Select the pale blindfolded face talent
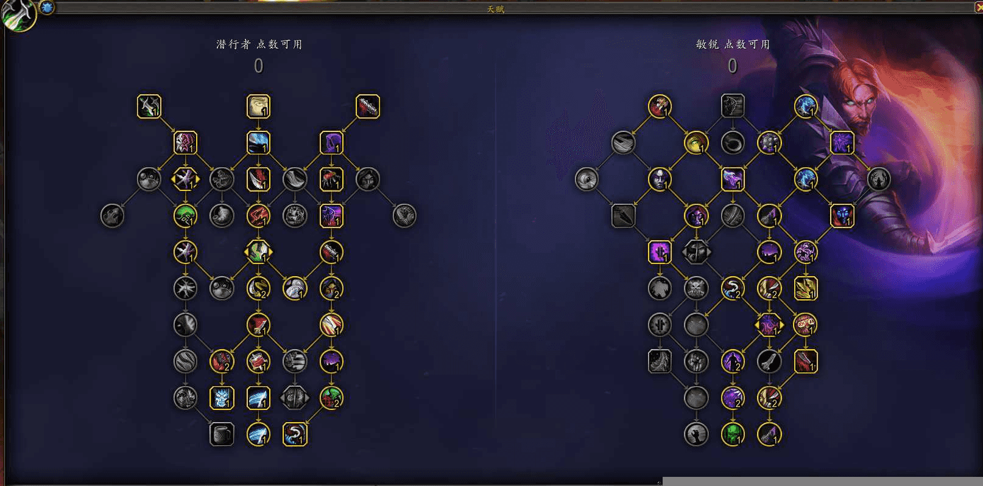This screenshot has height=486, width=983. pos(258,106)
